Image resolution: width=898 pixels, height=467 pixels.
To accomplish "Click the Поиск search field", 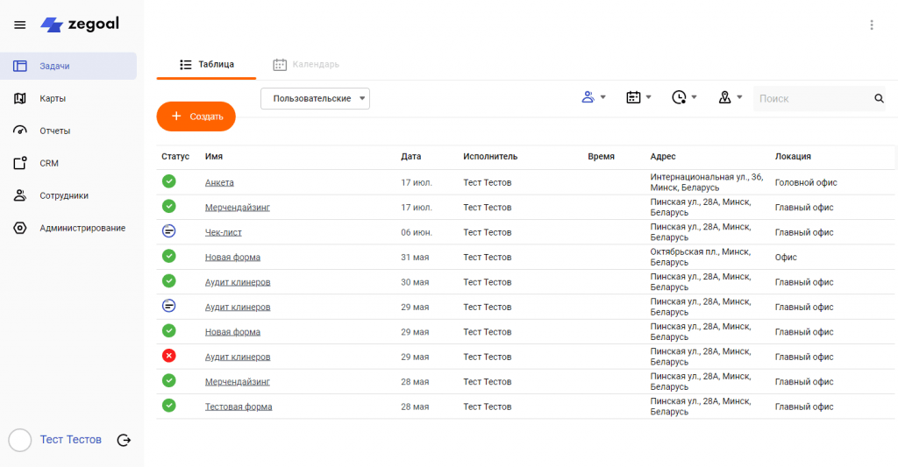I will [x=811, y=99].
